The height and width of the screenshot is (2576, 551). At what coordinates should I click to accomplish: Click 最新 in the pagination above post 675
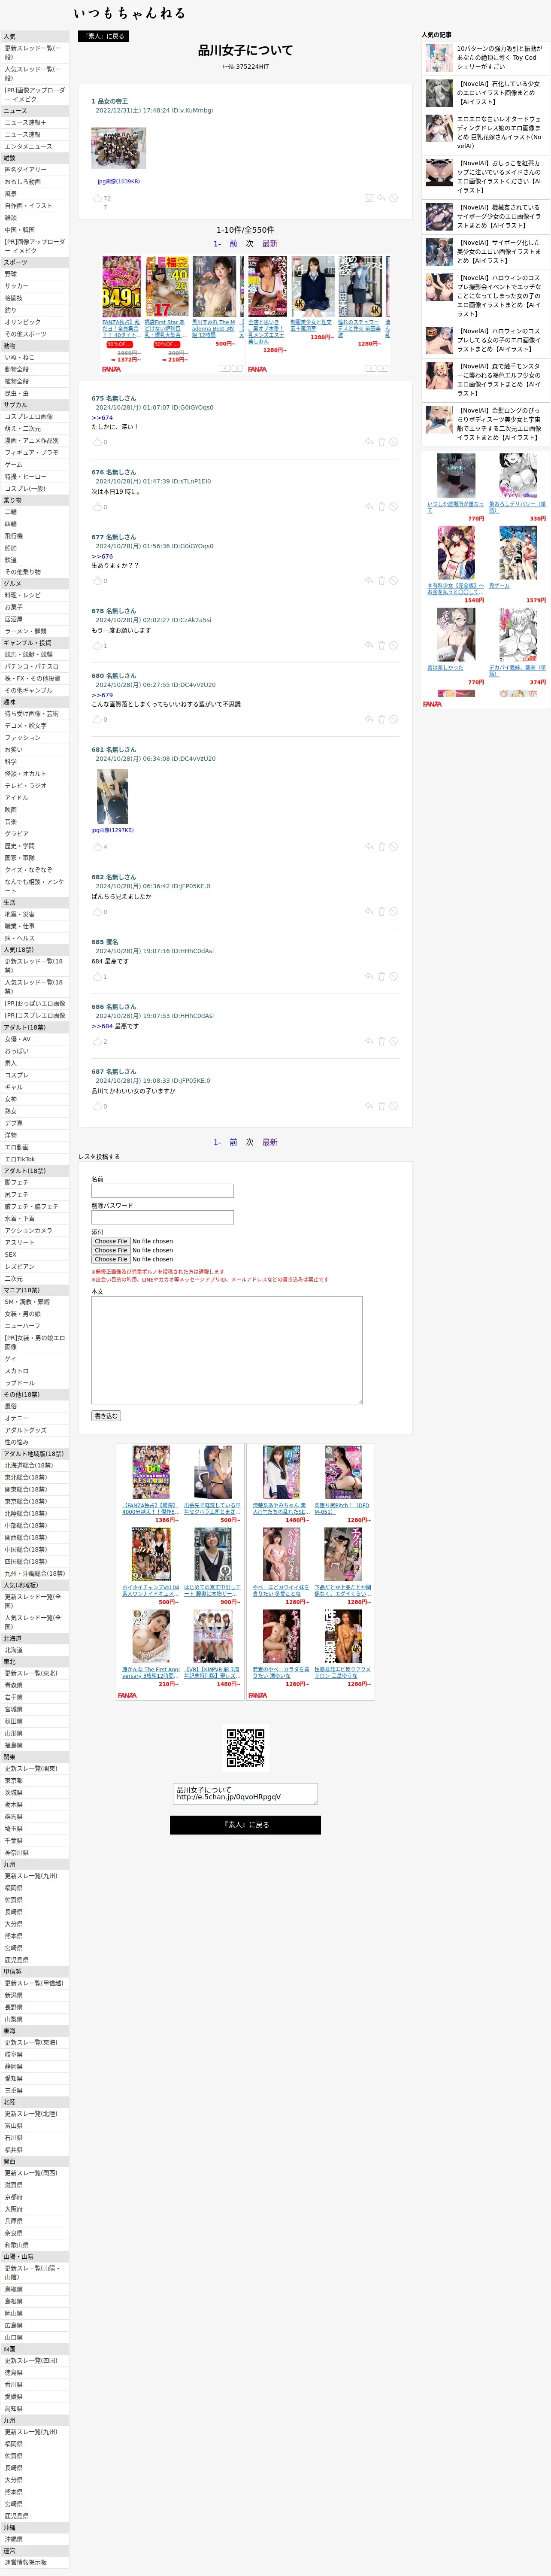(269, 244)
